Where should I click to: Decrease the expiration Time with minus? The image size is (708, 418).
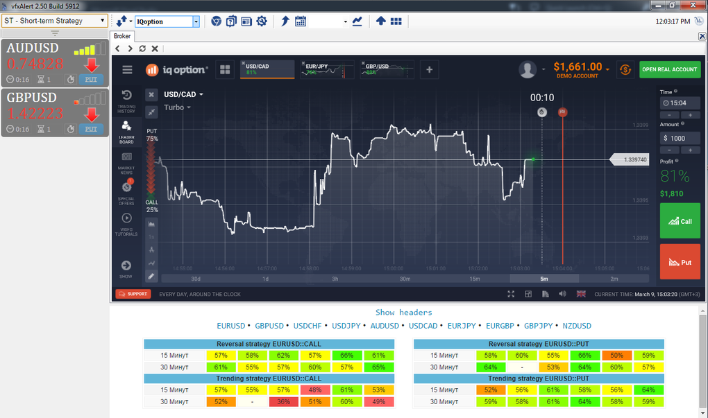pos(670,115)
